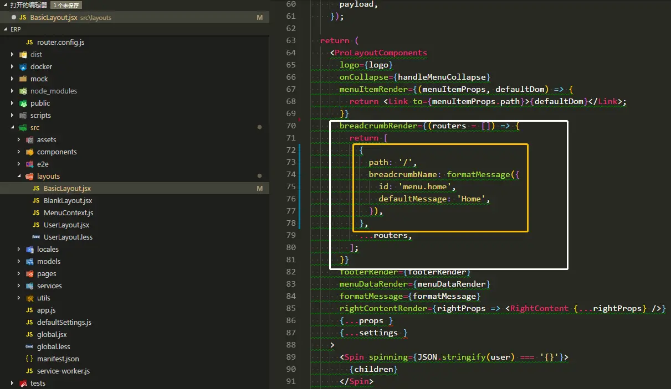Click the components folder icon

click(29, 152)
